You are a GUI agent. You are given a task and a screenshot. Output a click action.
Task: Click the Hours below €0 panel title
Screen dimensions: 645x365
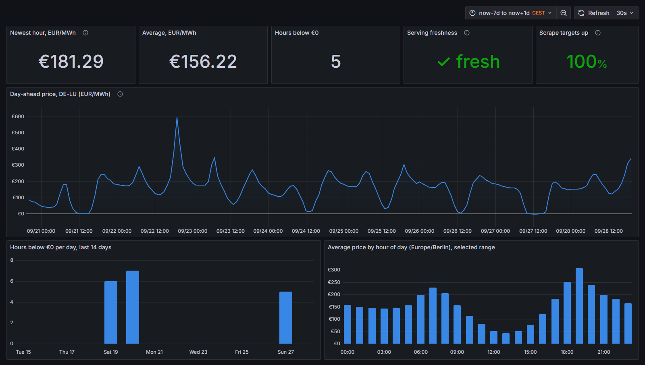[x=297, y=33]
